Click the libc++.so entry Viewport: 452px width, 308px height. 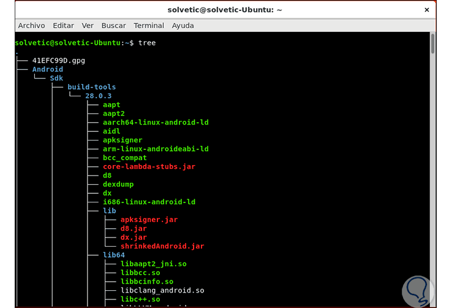(x=140, y=299)
